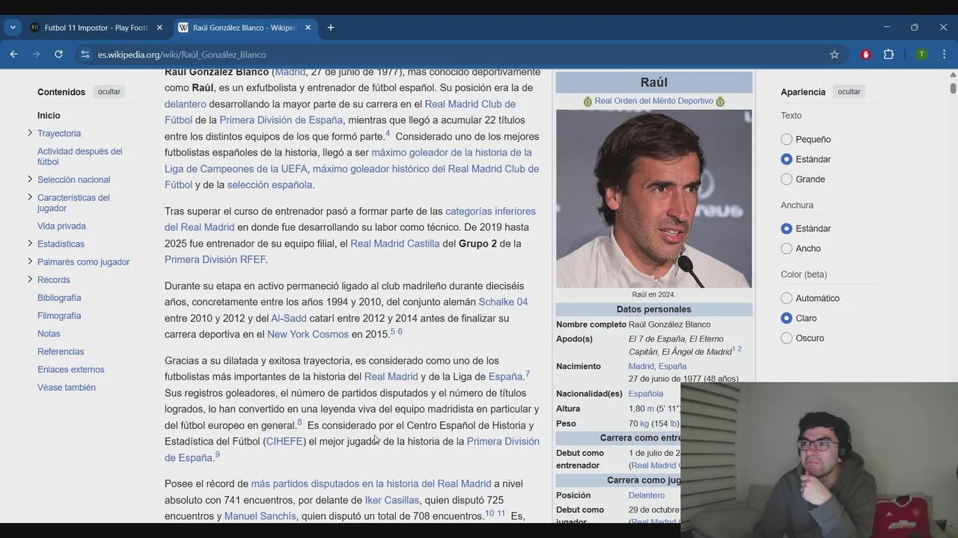Jump to Véase también section
The height and width of the screenshot is (538, 958).
(x=67, y=388)
